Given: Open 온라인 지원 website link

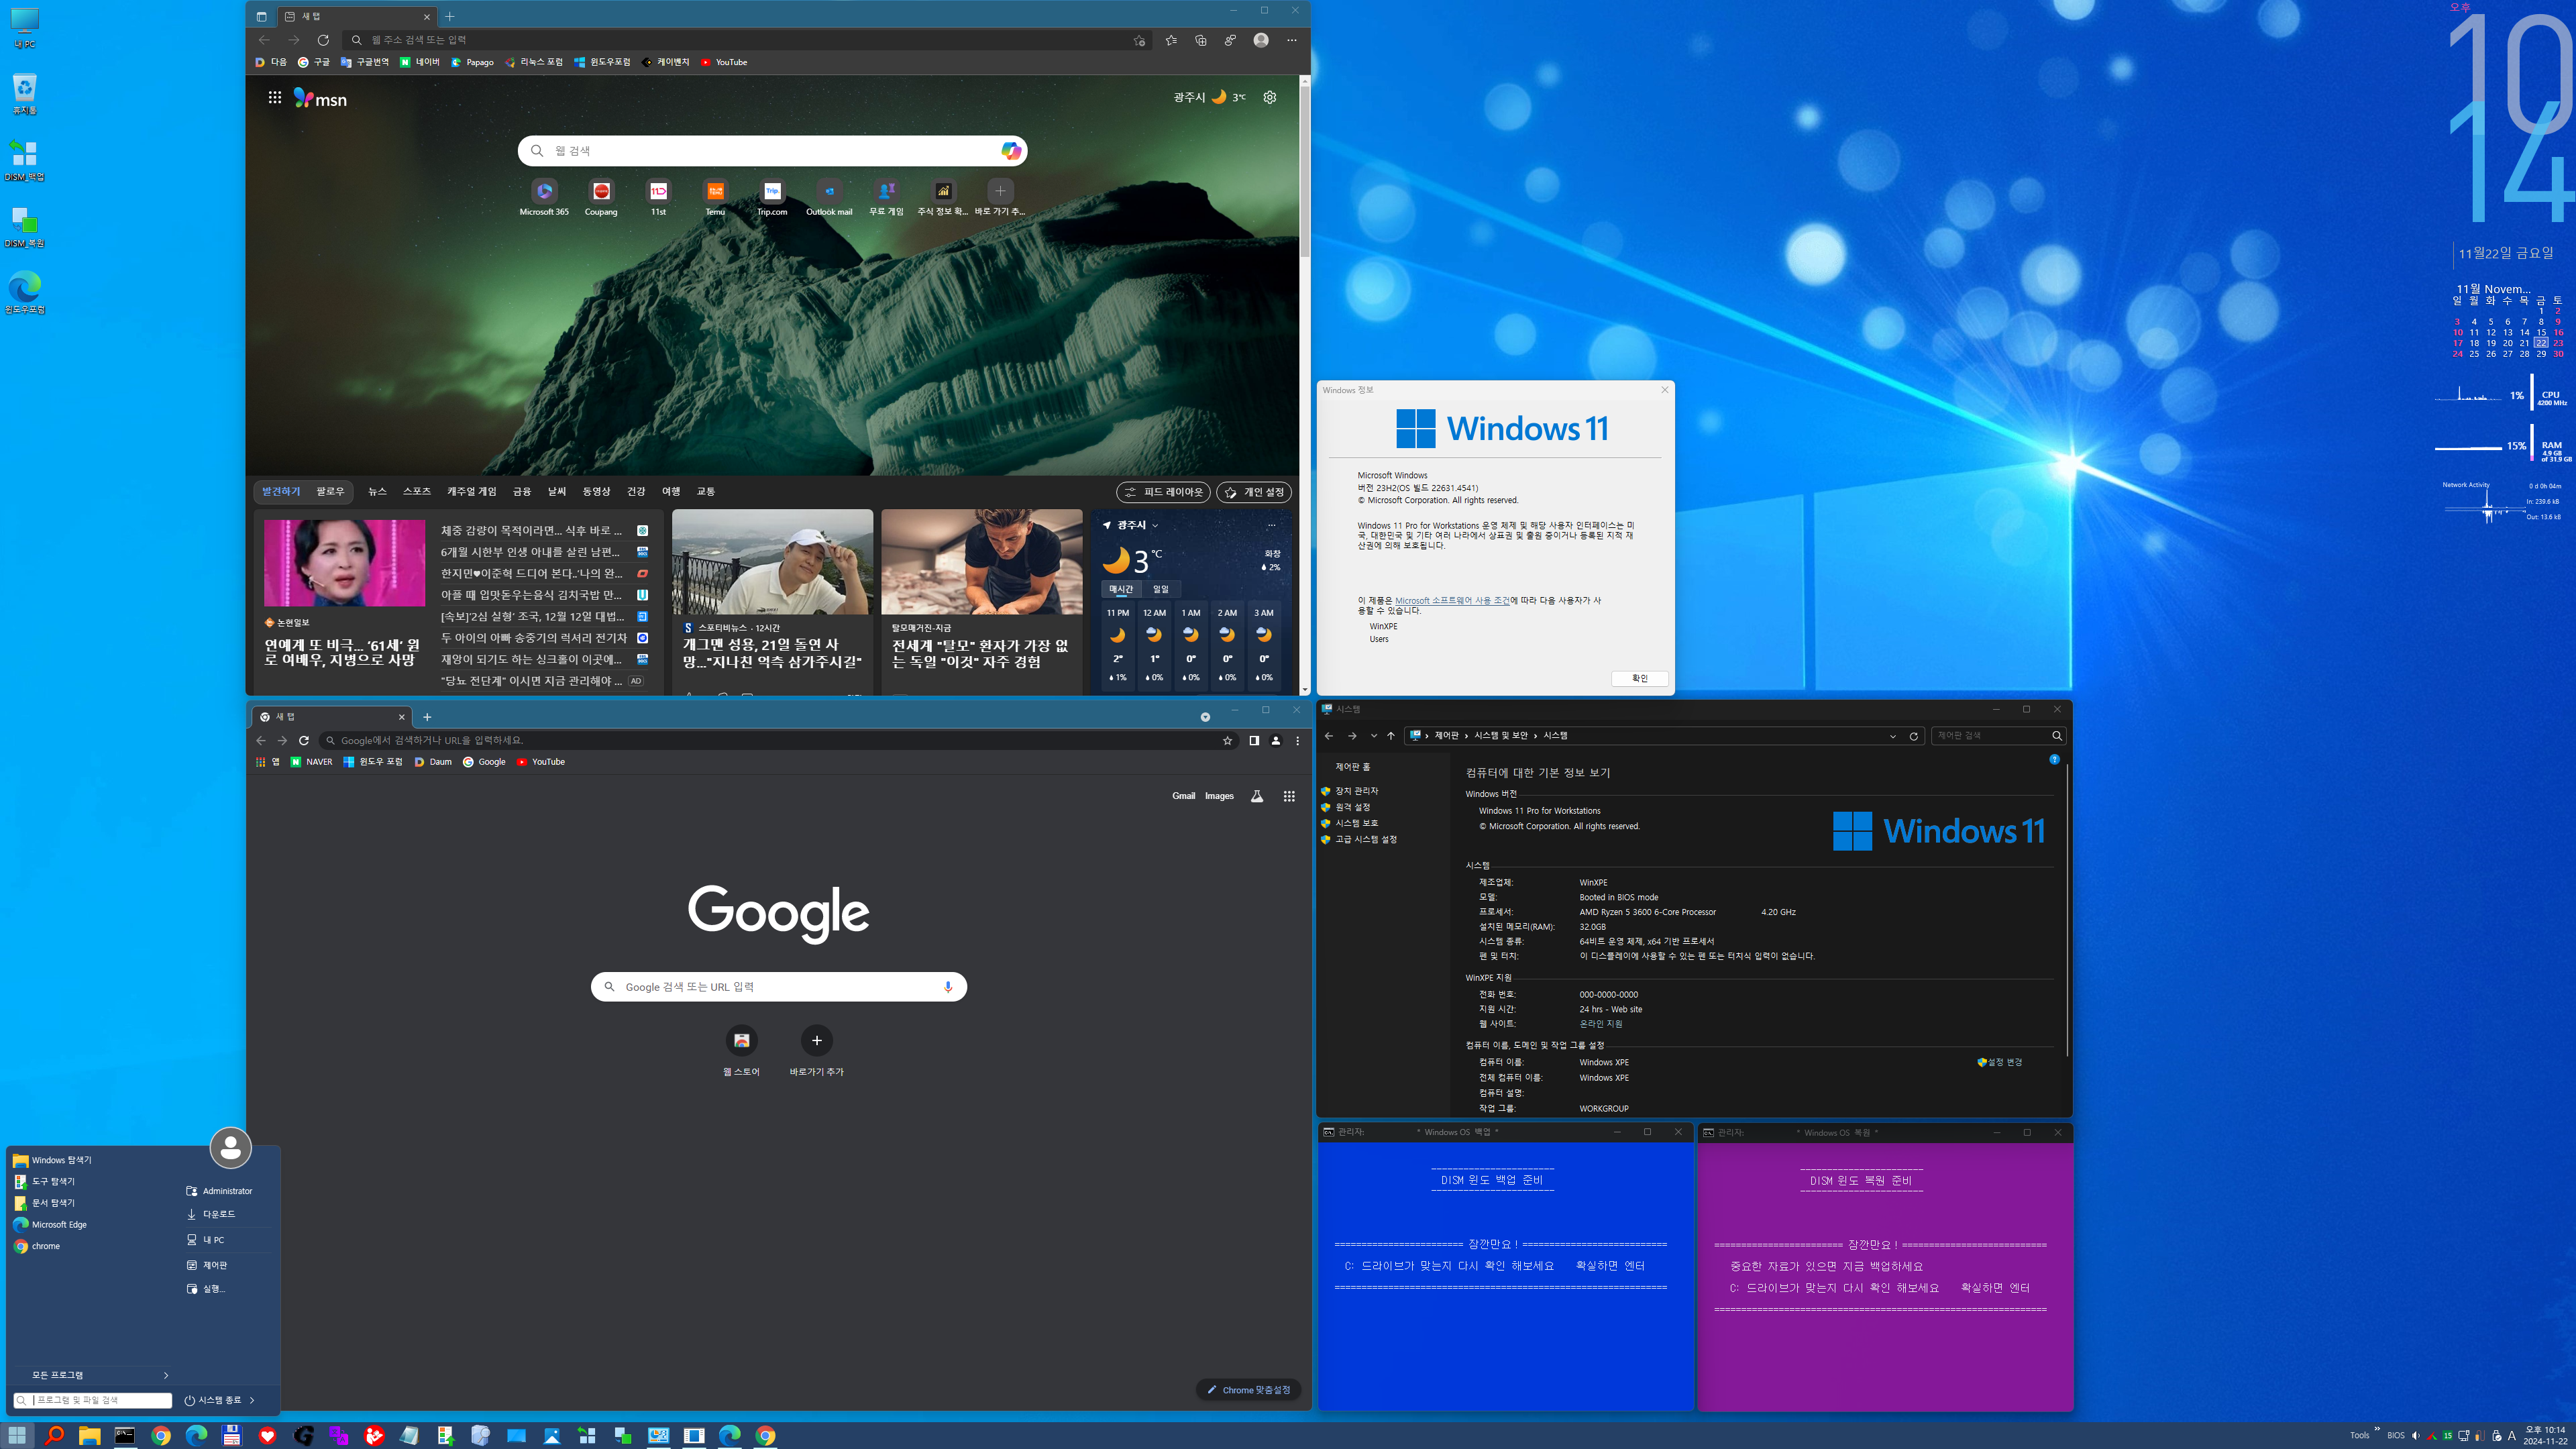Looking at the screenshot, I should click(x=1601, y=1024).
